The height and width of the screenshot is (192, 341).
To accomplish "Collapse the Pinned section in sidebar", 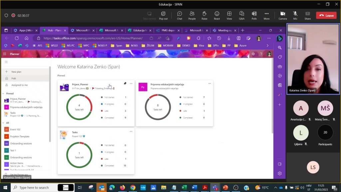I will 3,94.
